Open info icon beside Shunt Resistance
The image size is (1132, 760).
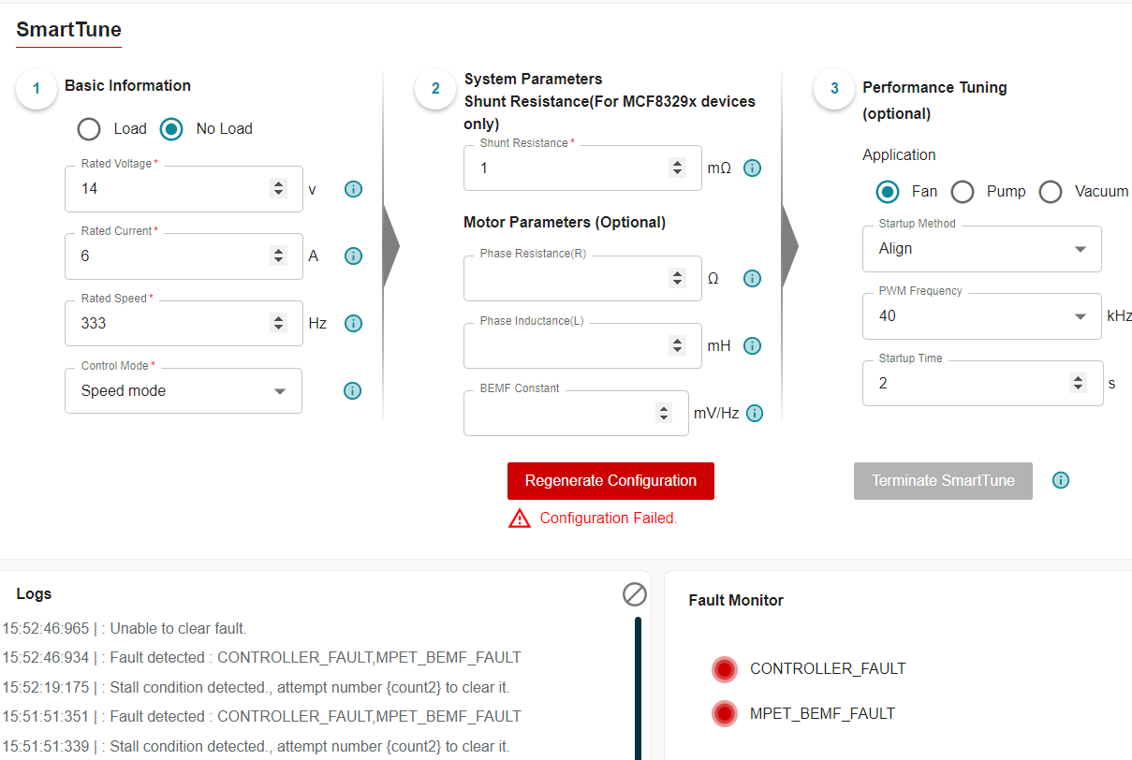[752, 168]
